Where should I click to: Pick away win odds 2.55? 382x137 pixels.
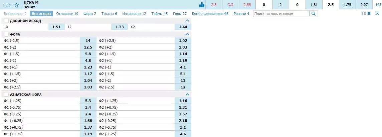pyautogui.click(x=247, y=5)
